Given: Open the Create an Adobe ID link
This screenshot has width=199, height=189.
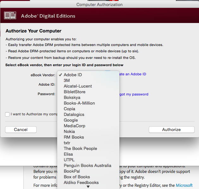Looking at the screenshot, I should pos(133,74).
